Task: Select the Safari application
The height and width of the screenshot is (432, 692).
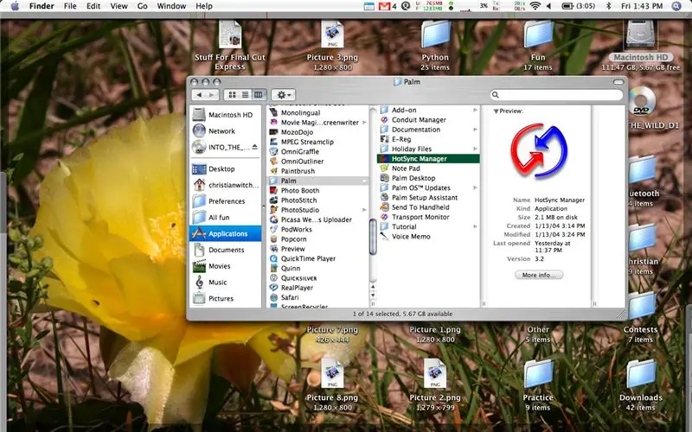Action: pyautogui.click(x=290, y=297)
